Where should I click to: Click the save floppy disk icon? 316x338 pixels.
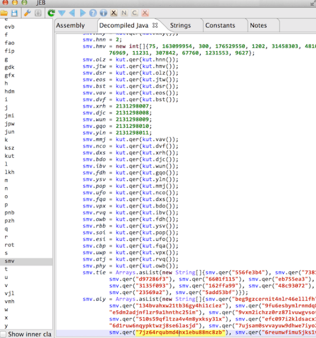coord(14,13)
